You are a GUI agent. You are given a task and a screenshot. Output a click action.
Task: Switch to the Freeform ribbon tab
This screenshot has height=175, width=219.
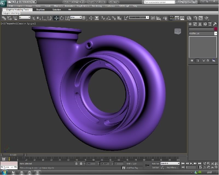pyautogui.click(x=41, y=10)
